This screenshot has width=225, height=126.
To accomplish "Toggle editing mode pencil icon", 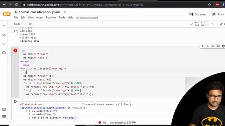I will pos(221,24).
